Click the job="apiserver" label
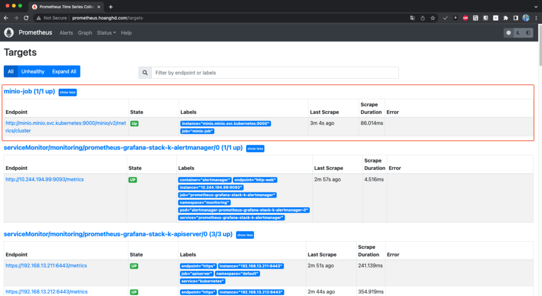This screenshot has width=542, height=296. click(x=196, y=274)
